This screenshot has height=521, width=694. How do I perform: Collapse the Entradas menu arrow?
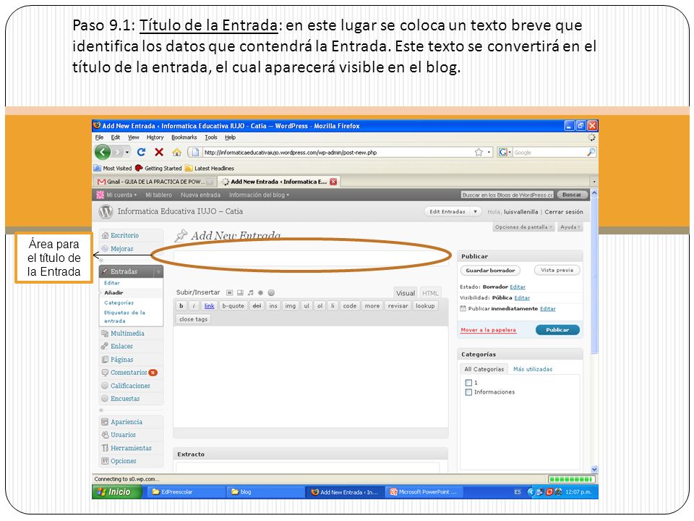pyautogui.click(x=158, y=271)
